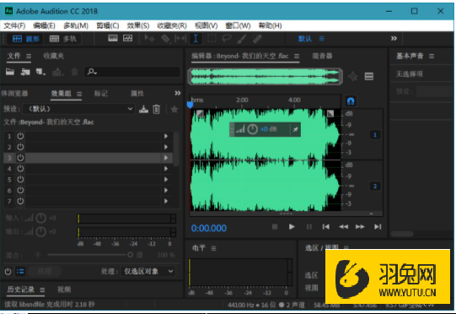Open the 多轨(M) menu

[x=76, y=25]
